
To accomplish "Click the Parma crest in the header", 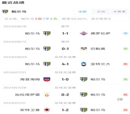I will (x=5, y=11).
